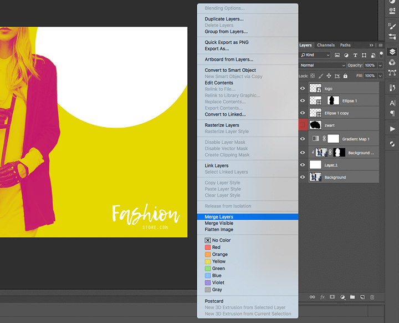Add a layer mask from Layers panel

point(332,297)
